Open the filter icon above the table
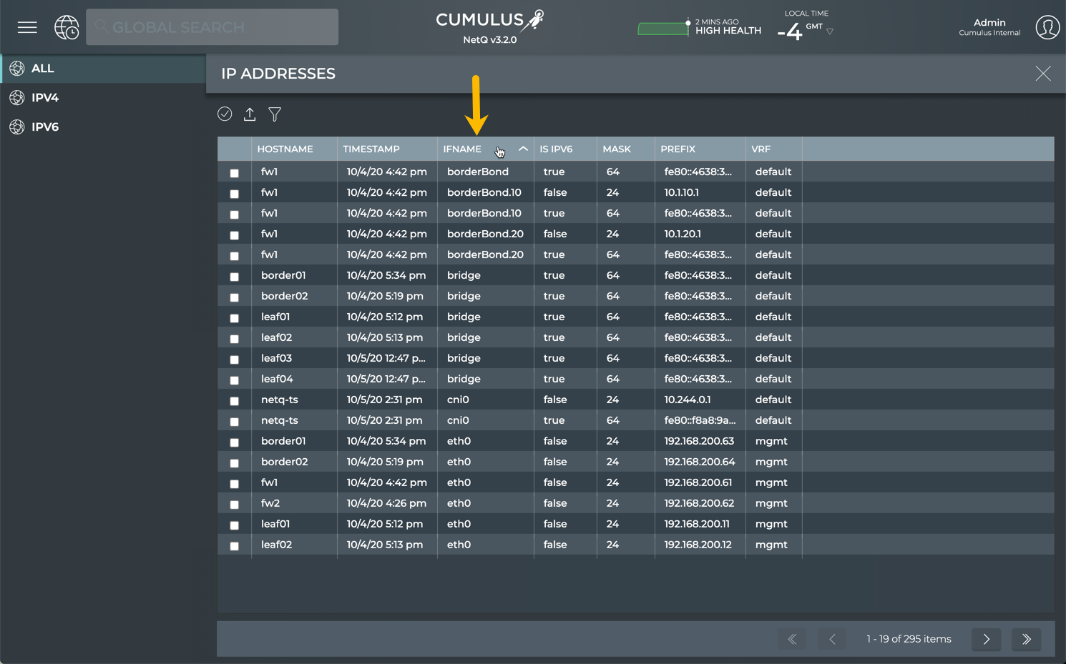1066x664 pixels. pyautogui.click(x=275, y=114)
